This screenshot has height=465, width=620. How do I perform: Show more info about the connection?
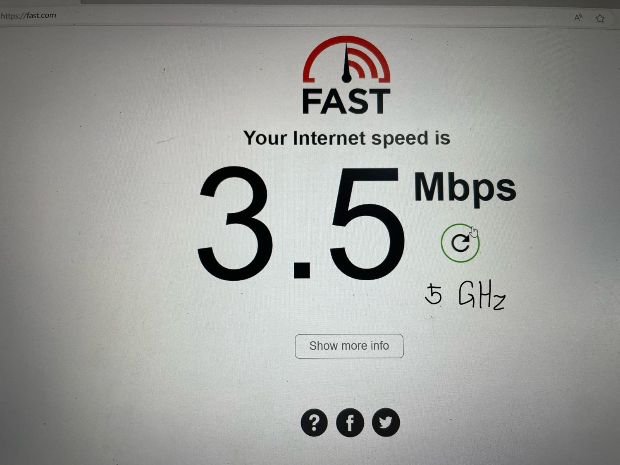(x=349, y=346)
